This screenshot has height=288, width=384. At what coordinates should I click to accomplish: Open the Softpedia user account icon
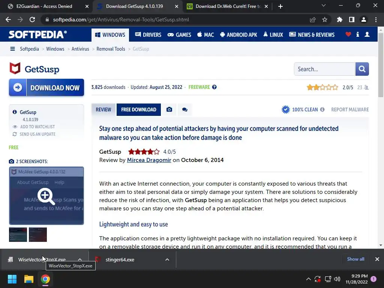[367, 34]
